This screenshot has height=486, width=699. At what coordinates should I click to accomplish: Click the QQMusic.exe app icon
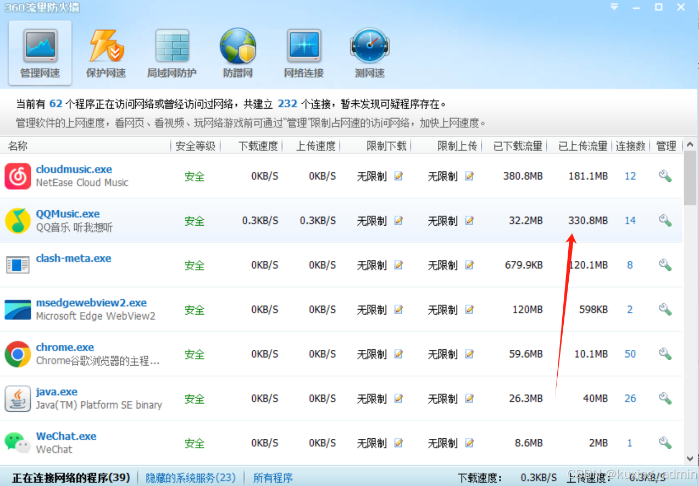(x=18, y=221)
